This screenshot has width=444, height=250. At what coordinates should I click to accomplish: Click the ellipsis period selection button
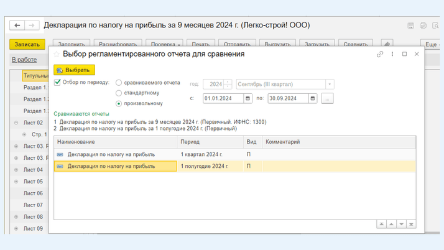coord(327,98)
